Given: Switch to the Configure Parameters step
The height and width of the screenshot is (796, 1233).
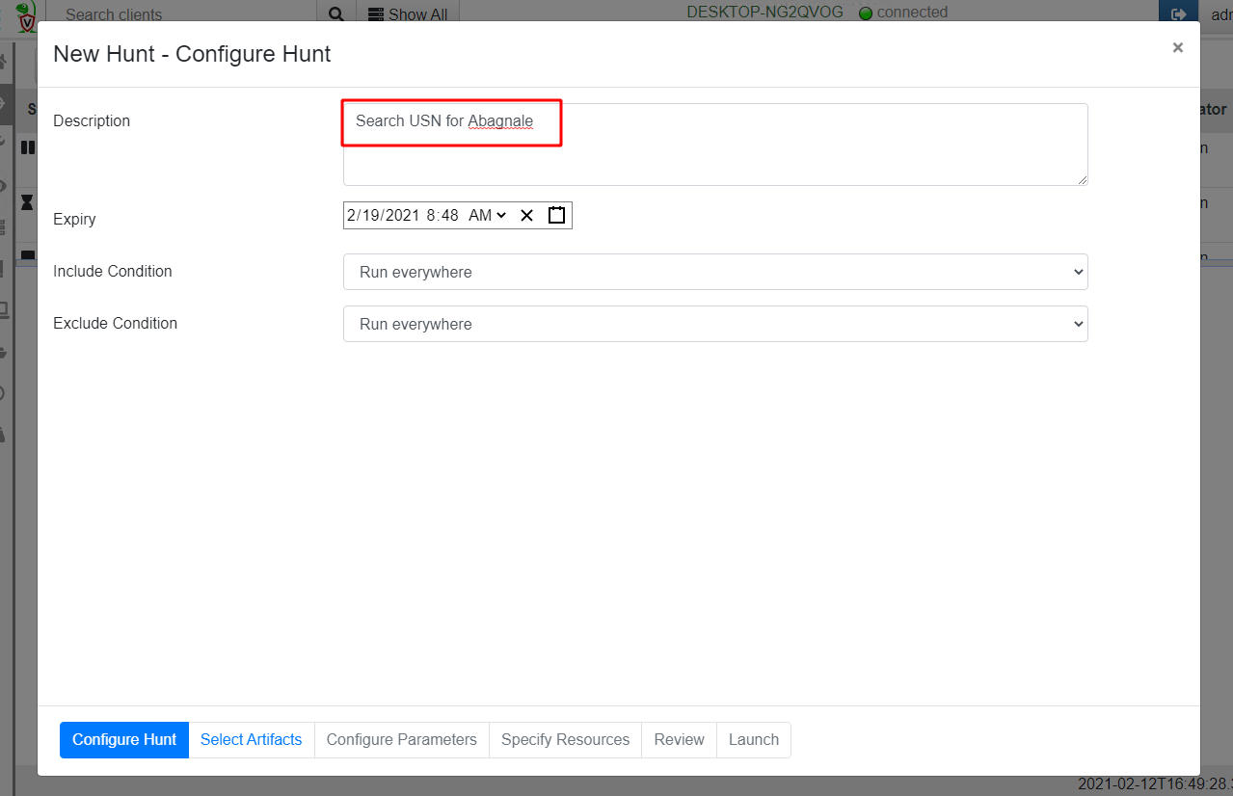Looking at the screenshot, I should 401,740.
